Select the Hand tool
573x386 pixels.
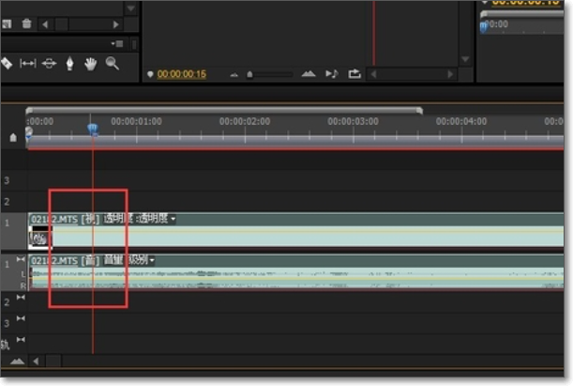point(90,64)
